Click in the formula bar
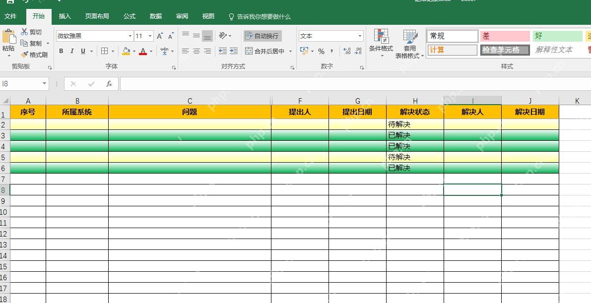Image resolution: width=591 pixels, height=303 pixels. [354, 84]
